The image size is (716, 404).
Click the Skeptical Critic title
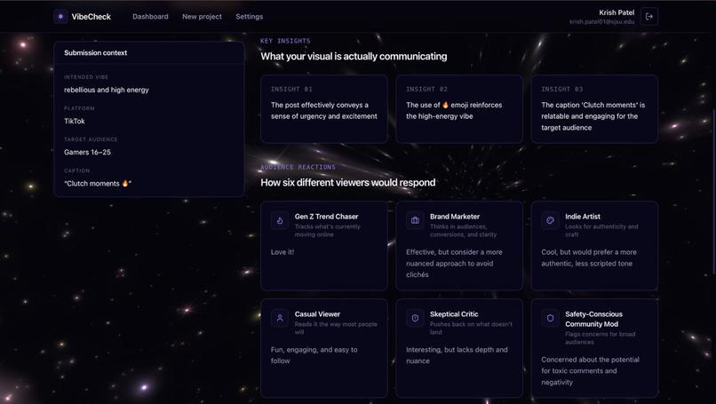[454, 314]
